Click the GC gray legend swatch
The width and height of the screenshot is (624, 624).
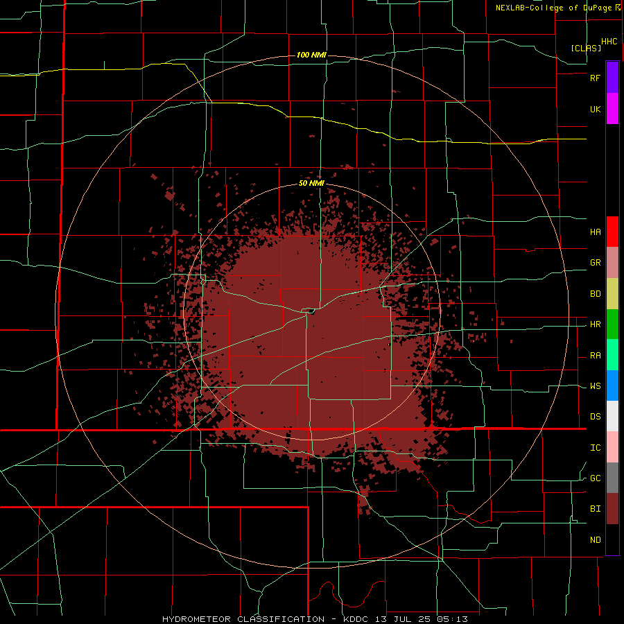612,478
